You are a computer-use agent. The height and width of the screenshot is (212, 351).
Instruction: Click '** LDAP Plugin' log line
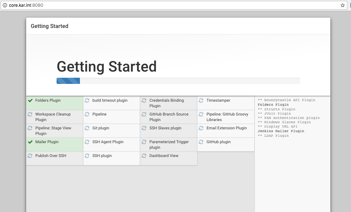[273, 136]
